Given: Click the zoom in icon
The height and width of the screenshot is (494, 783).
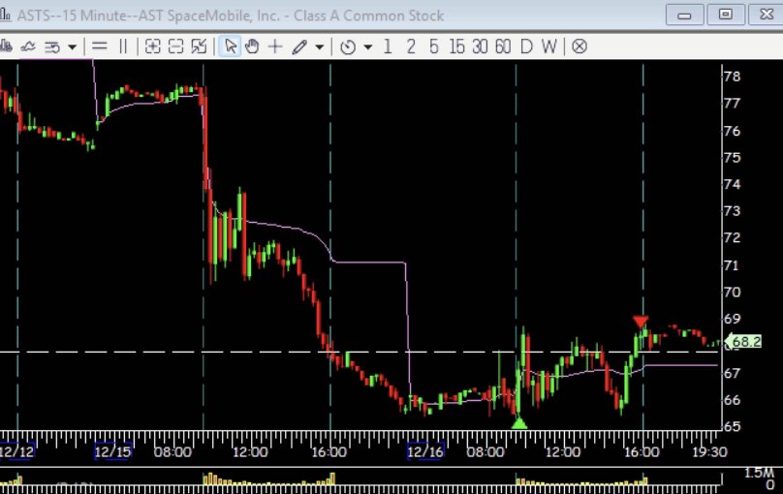Looking at the screenshot, I should pyautogui.click(x=152, y=46).
